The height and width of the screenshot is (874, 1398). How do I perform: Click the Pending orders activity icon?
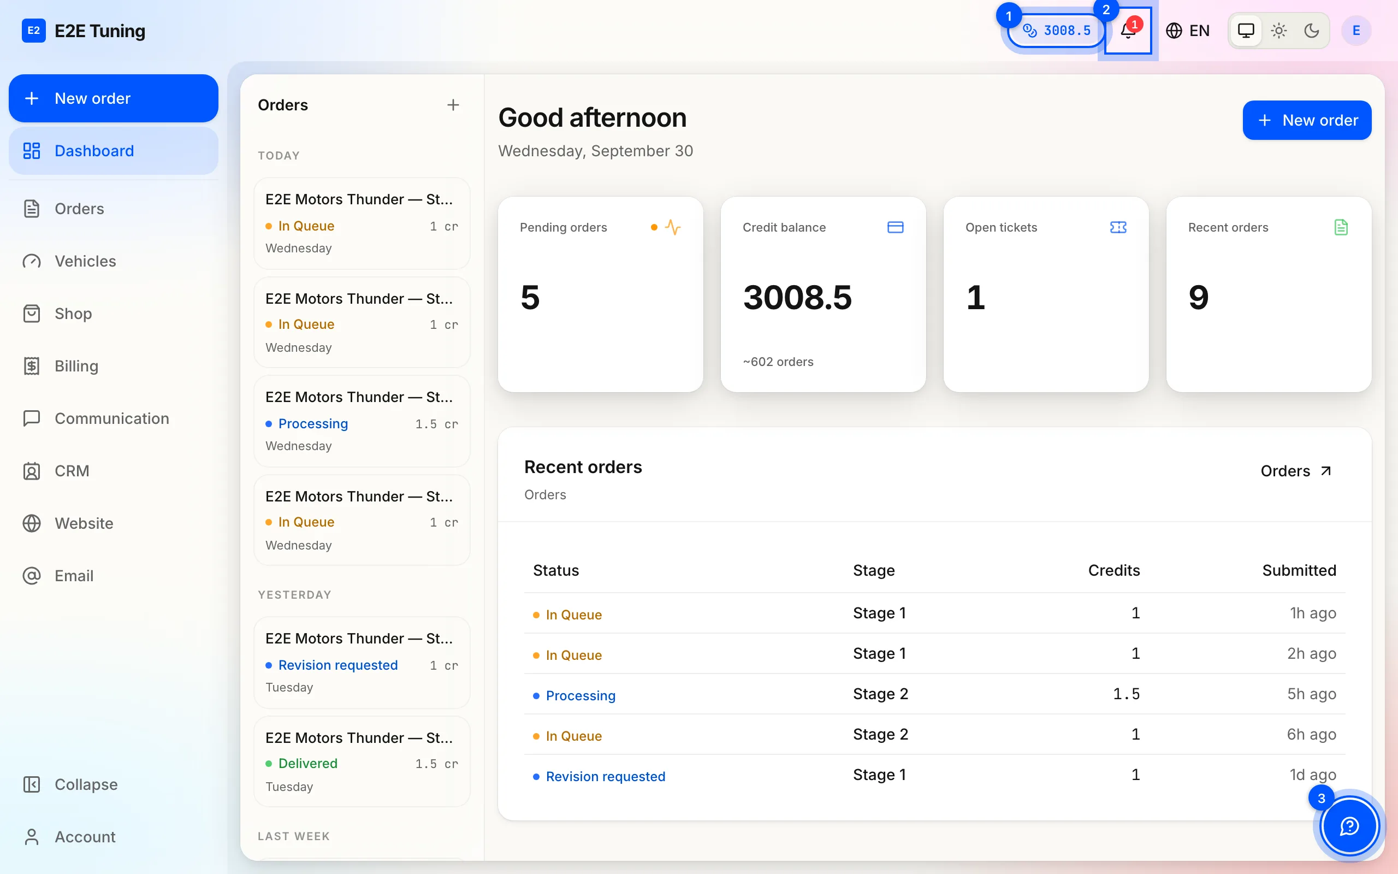(x=672, y=227)
